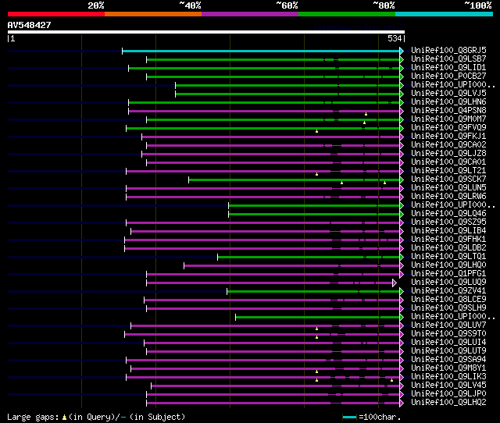
Task: Click UniRef100_Q9LT21 label
Action: pyautogui.click(x=448, y=171)
